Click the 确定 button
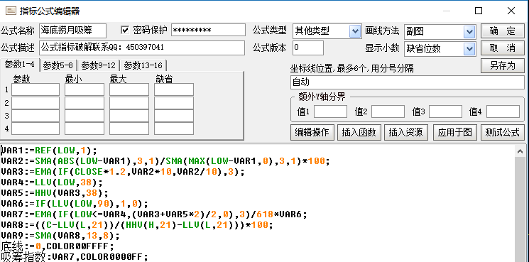This screenshot has height=262, width=529. (x=502, y=31)
